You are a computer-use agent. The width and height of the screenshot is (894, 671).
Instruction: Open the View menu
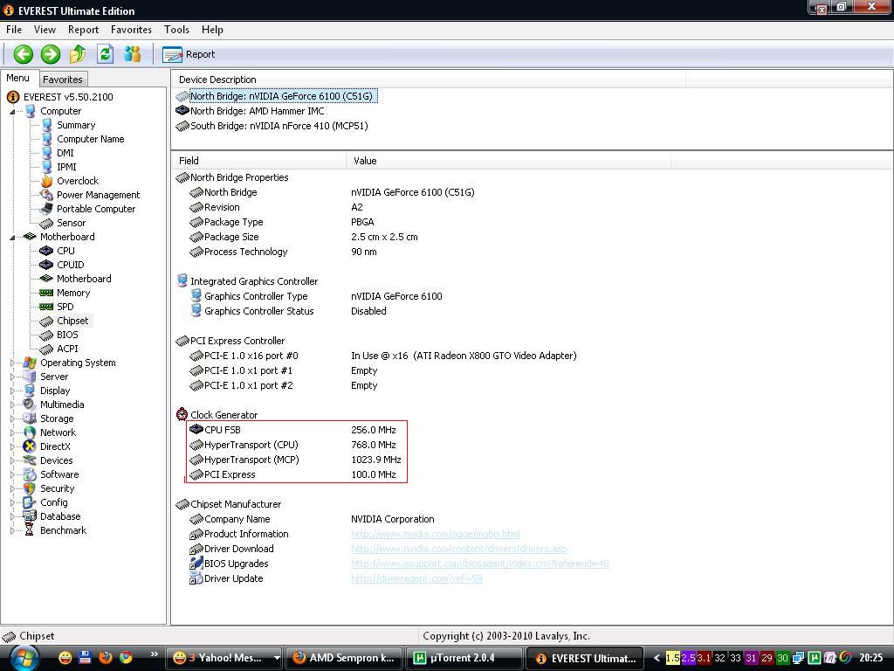pyautogui.click(x=45, y=30)
